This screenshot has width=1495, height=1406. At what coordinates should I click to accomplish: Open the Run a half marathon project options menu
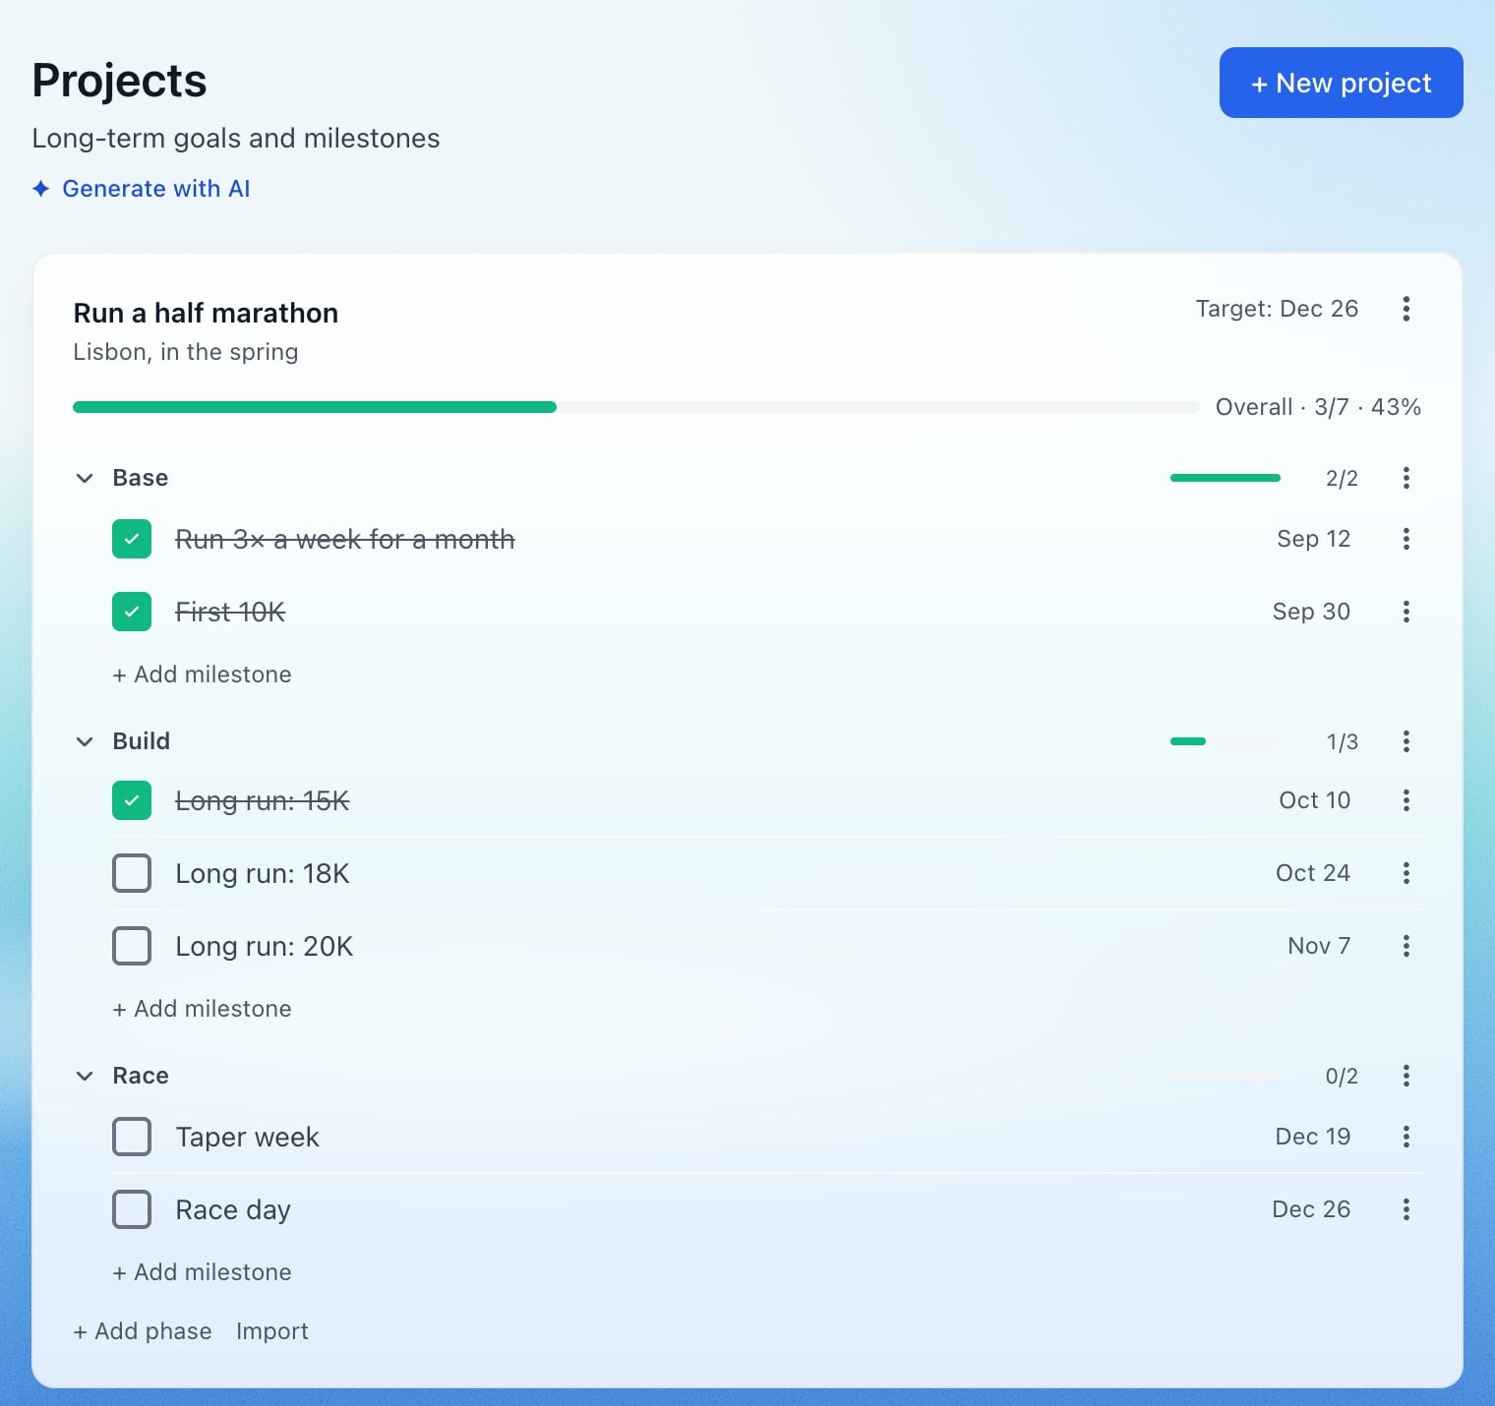(1406, 309)
